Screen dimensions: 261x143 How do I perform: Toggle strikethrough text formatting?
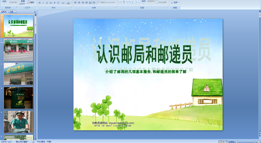[51, 3]
